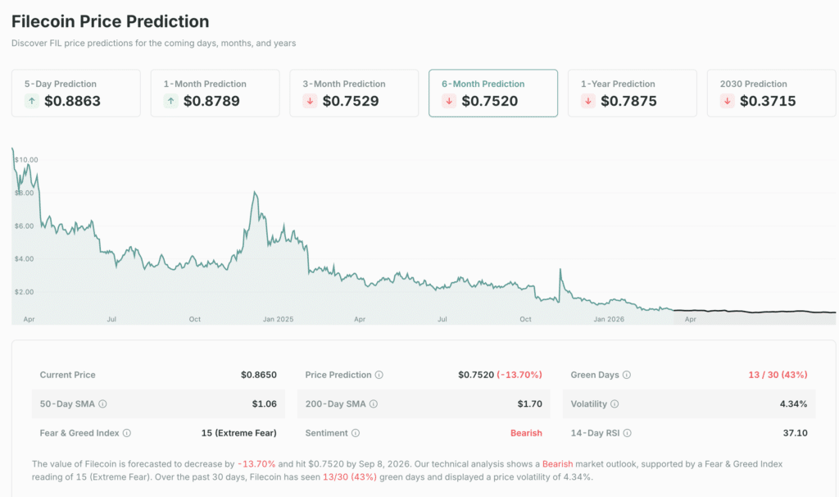Click the red down arrow on 2030 Prediction

click(x=728, y=100)
